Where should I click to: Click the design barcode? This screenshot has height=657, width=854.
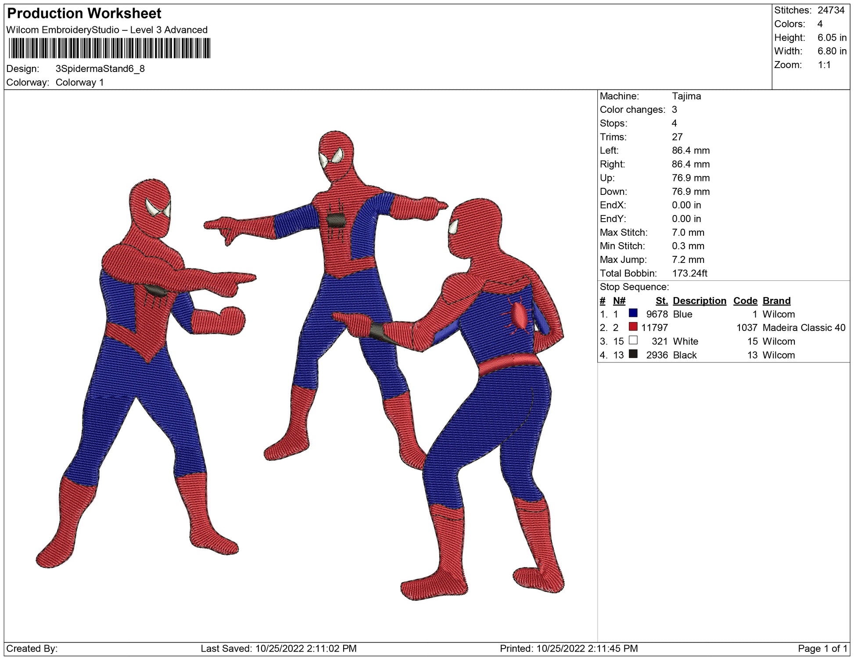click(x=109, y=48)
